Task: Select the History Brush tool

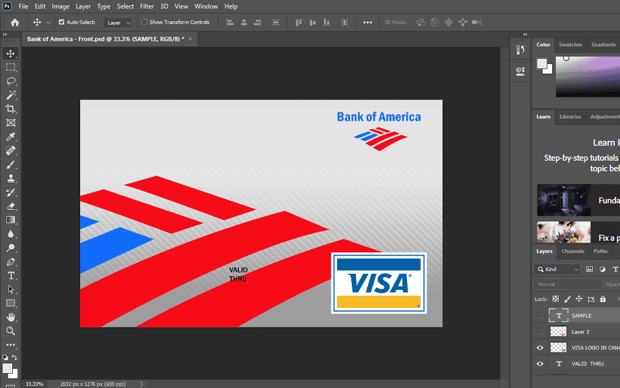Action: pyautogui.click(x=11, y=192)
